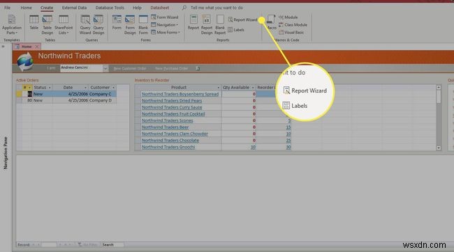The image size is (454, 252).
Task: Open Northwind Traders Scones link
Action: pyautogui.click(x=167, y=120)
